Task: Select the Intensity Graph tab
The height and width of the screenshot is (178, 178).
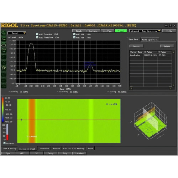Action: (27, 149)
